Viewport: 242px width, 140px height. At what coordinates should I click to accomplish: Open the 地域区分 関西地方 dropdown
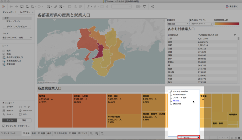coord(178,24)
